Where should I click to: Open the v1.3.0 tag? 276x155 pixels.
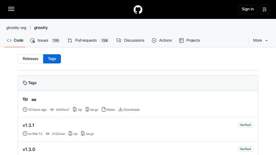pyautogui.click(x=29, y=149)
